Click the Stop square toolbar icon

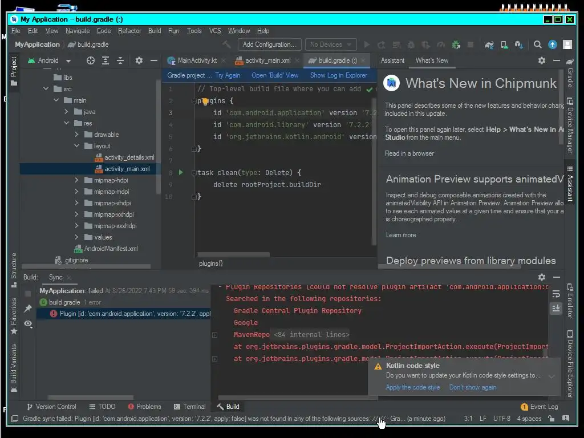[471, 44]
